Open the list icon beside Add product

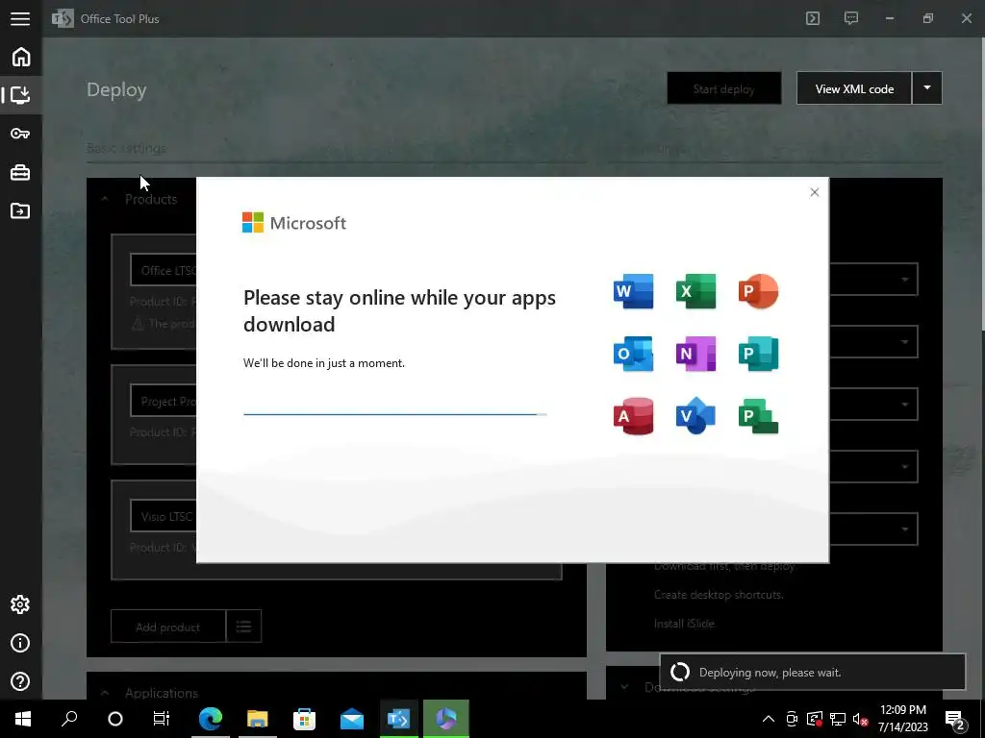tap(243, 627)
